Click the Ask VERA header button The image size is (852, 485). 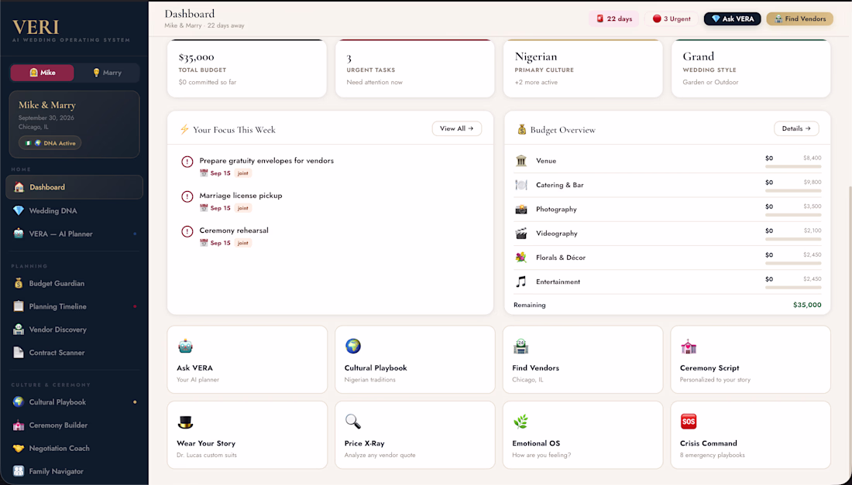pyautogui.click(x=732, y=19)
